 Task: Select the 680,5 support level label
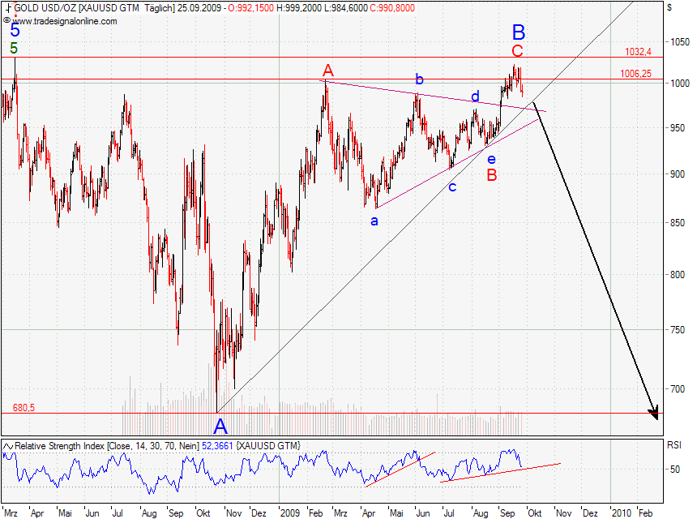point(24,407)
